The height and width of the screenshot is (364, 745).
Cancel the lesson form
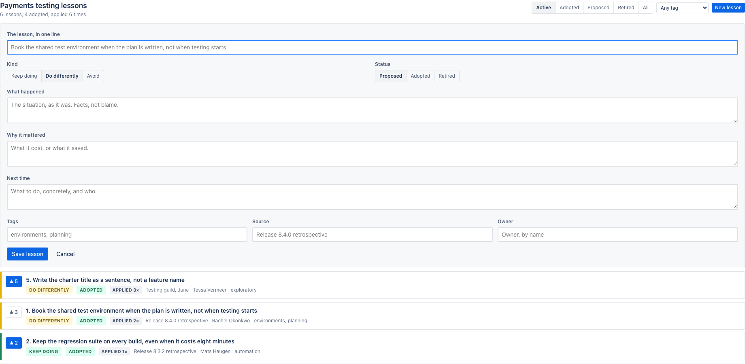(x=66, y=254)
